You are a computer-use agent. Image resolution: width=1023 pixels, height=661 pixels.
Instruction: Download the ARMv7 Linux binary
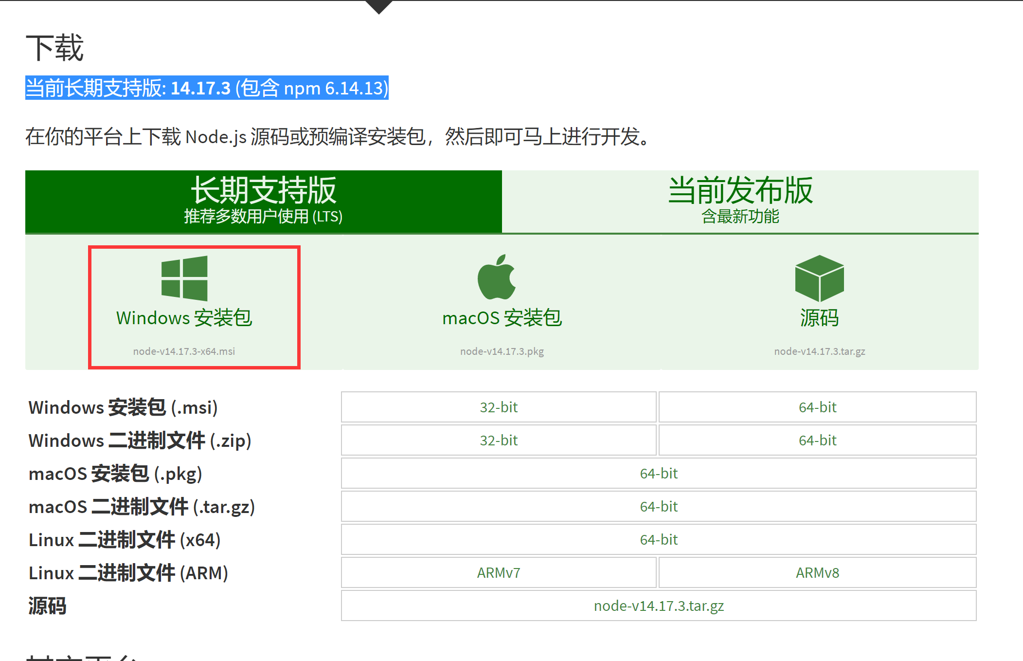(x=499, y=572)
